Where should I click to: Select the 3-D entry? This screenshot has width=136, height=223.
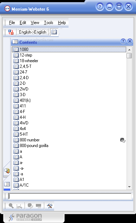pos(69,95)
